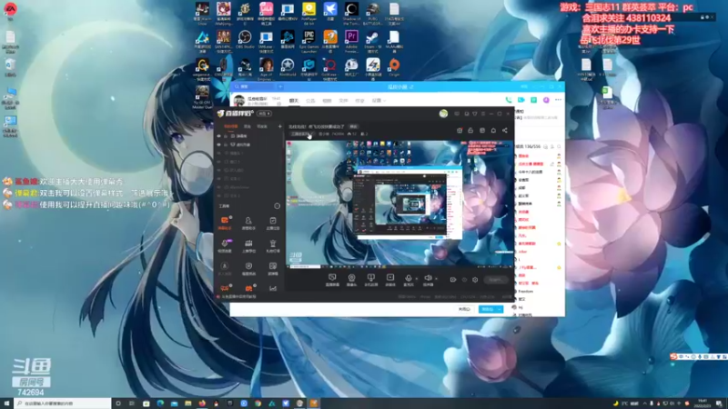Open the send options arrow beside 发送
This screenshot has width=728, height=409.
500,309
